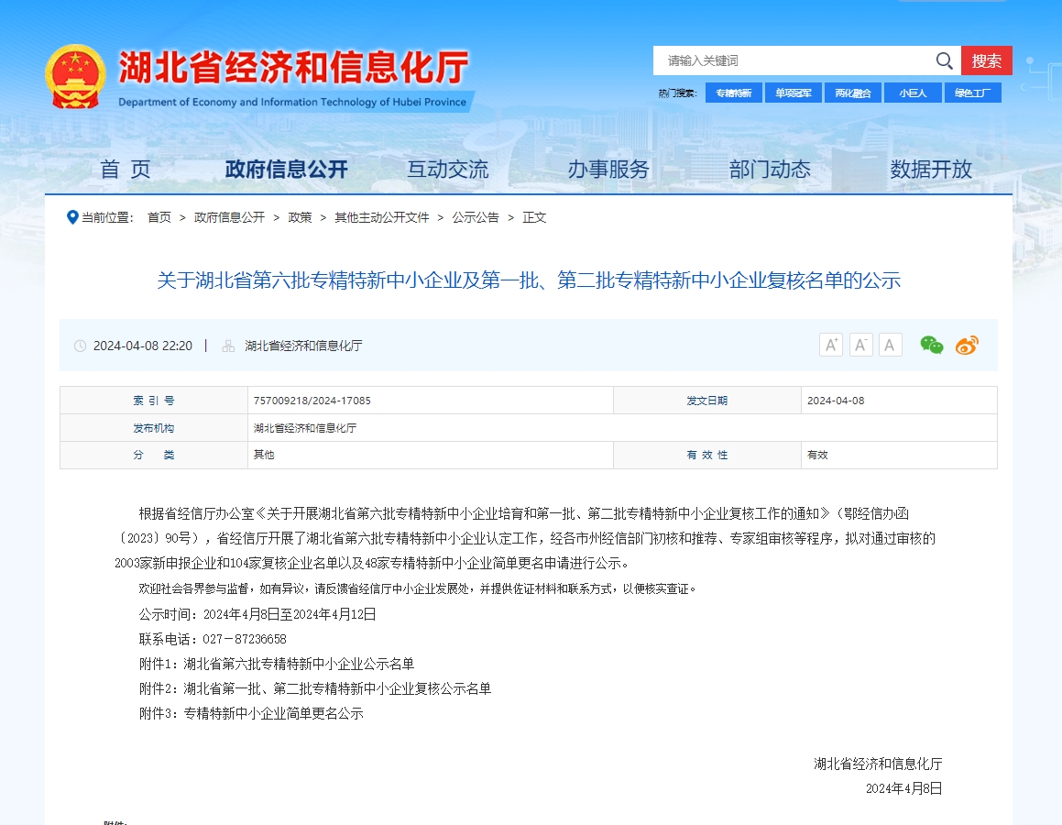Open the 绿色工厂 hot search tag
1062x825 pixels.
point(973,93)
